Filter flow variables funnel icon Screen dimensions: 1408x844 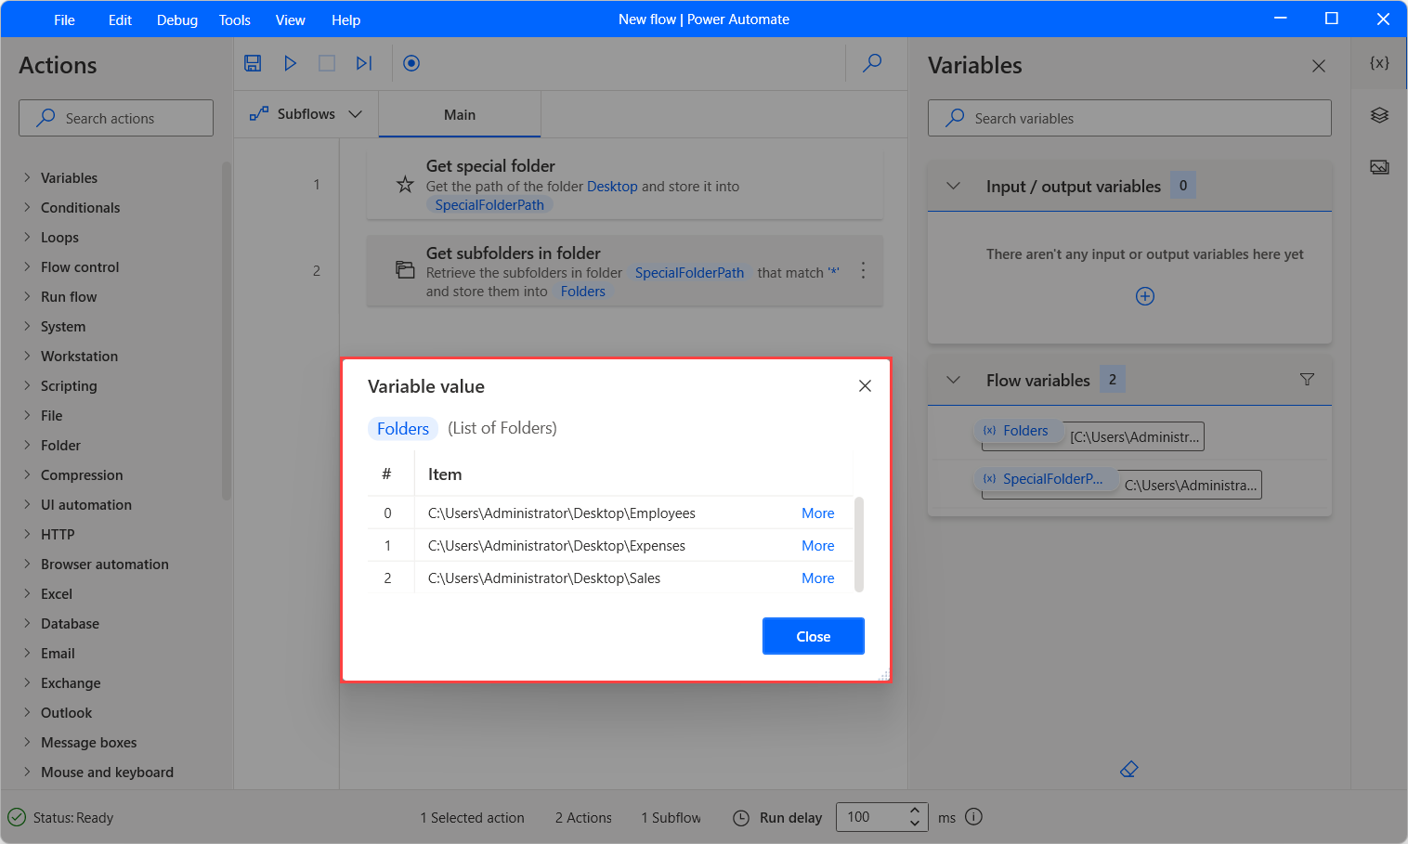click(1307, 380)
